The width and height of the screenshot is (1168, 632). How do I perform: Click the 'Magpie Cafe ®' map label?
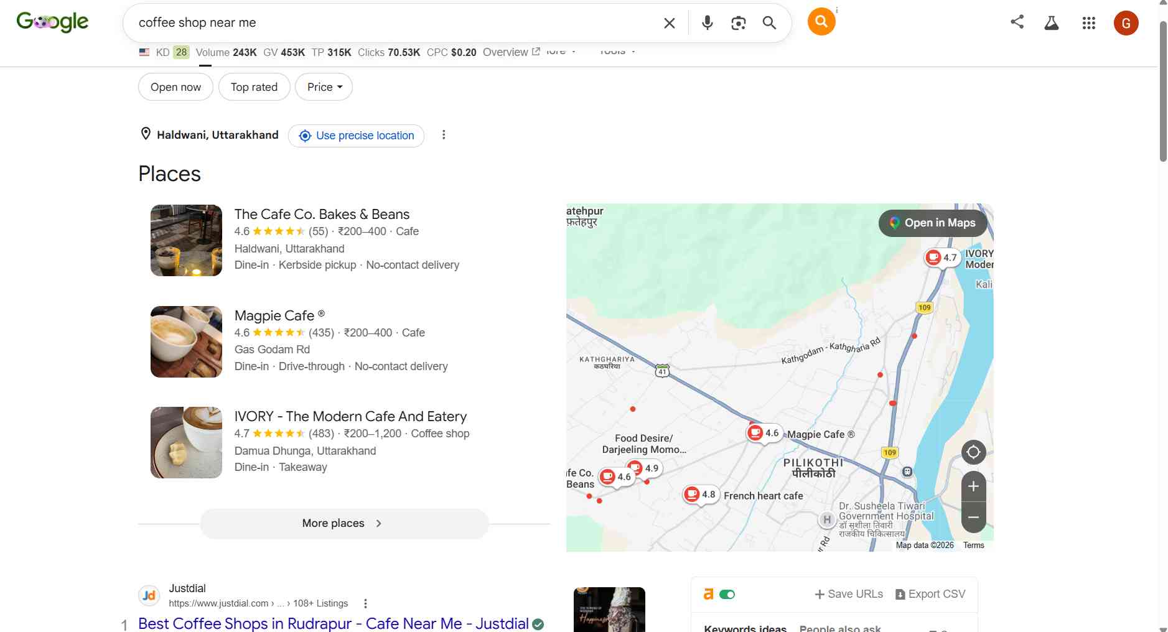pyautogui.click(x=821, y=434)
